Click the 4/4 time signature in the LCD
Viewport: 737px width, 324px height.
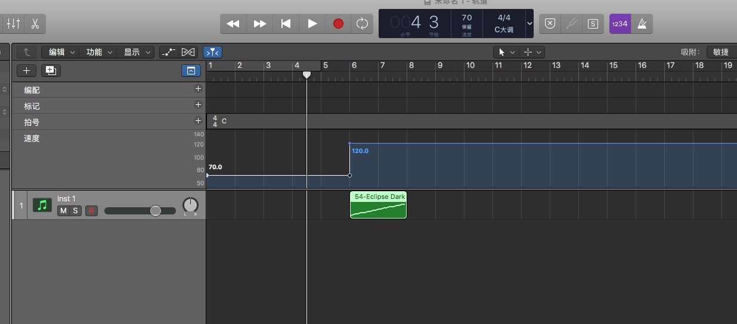pyautogui.click(x=504, y=18)
